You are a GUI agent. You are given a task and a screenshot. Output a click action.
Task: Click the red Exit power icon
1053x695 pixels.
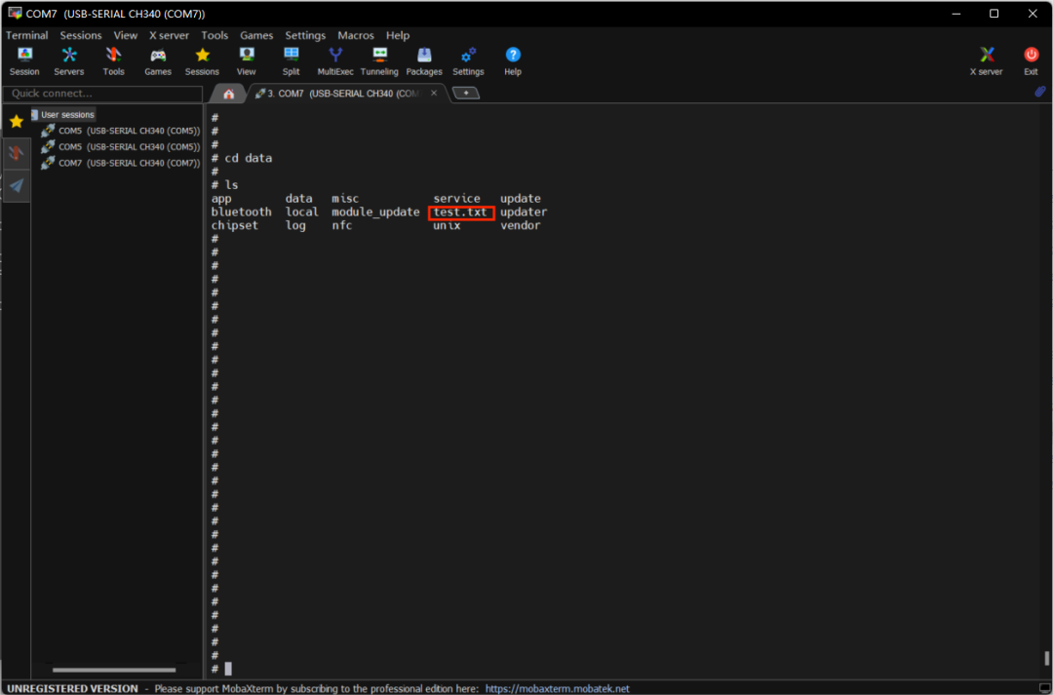(1031, 61)
